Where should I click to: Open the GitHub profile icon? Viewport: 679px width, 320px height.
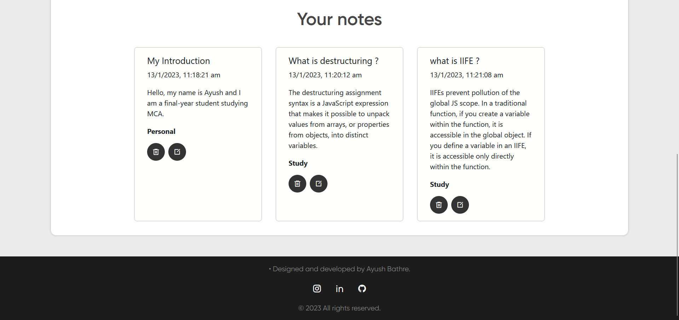click(x=362, y=289)
